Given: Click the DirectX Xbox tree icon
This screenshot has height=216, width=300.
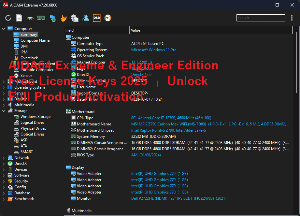Looking at the screenshot, I should point(10,164).
